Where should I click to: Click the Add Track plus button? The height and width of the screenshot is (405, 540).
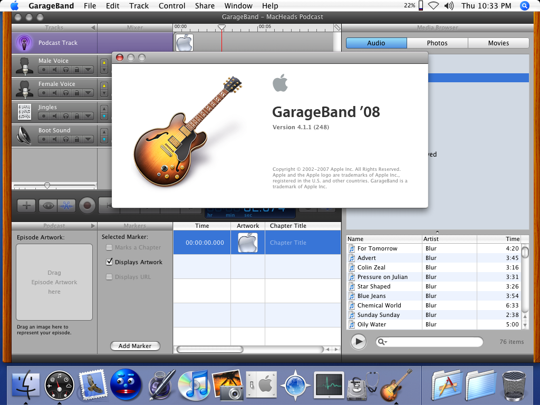tap(26, 206)
